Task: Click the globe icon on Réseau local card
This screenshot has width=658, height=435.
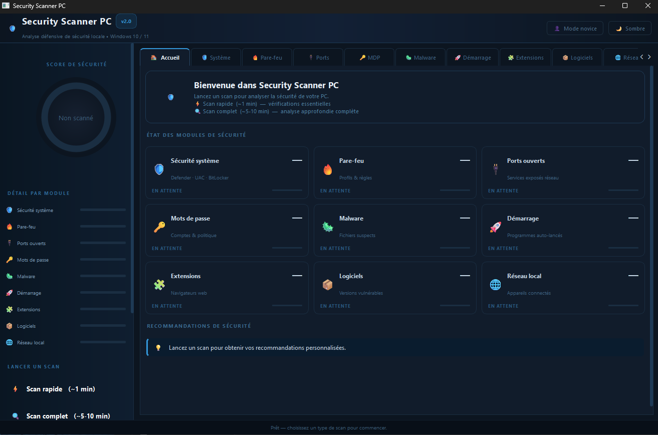Action: pos(495,285)
